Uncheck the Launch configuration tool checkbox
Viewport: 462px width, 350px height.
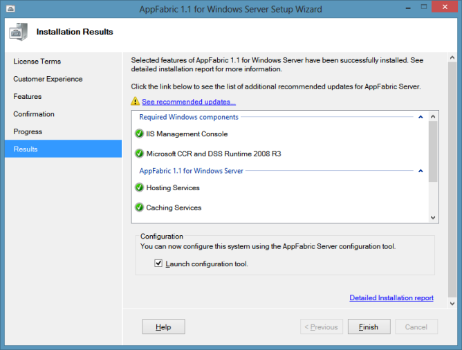(x=158, y=264)
